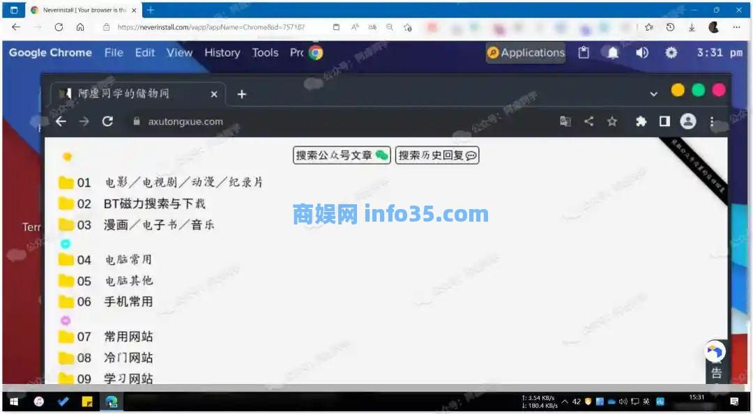Click the Chrome logo in Neverinstall menu bar
The image size is (753, 414).
click(316, 53)
